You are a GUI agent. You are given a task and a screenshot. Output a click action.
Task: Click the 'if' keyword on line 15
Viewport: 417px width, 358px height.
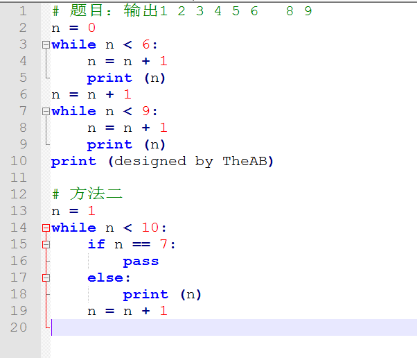96,244
